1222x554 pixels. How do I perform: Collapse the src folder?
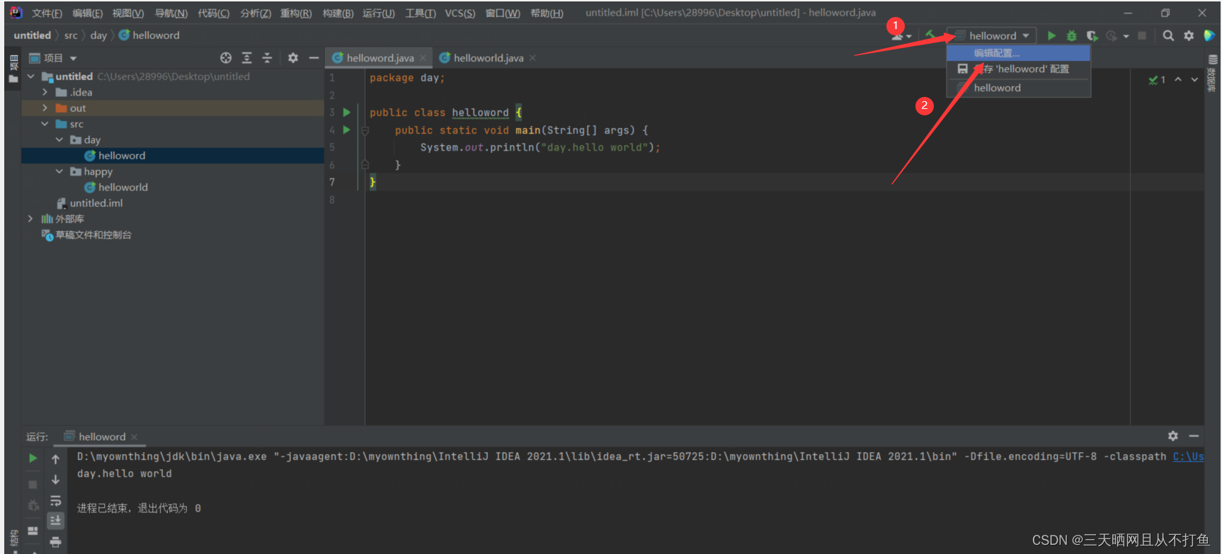[45, 124]
